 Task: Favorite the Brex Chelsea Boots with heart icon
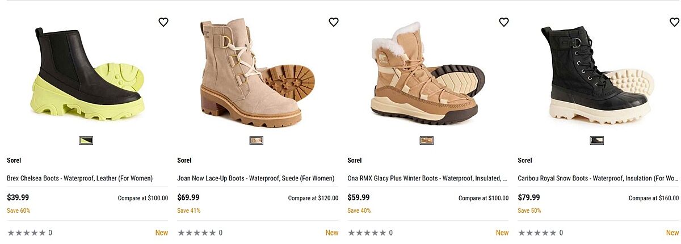(163, 22)
